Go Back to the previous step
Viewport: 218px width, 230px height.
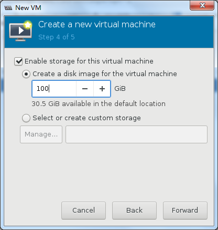[x=134, y=211]
